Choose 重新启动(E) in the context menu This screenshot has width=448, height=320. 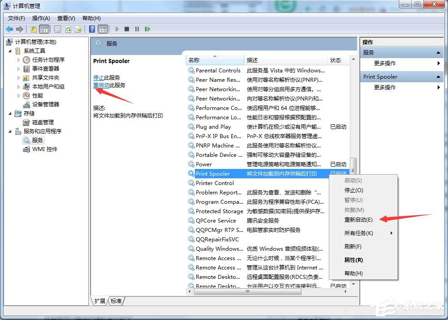click(x=358, y=220)
